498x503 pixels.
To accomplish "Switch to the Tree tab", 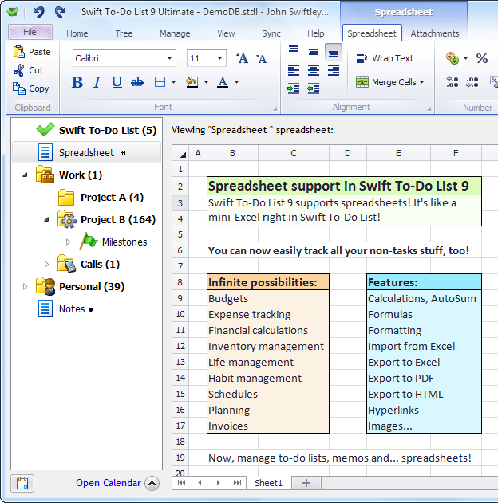I will (x=124, y=33).
